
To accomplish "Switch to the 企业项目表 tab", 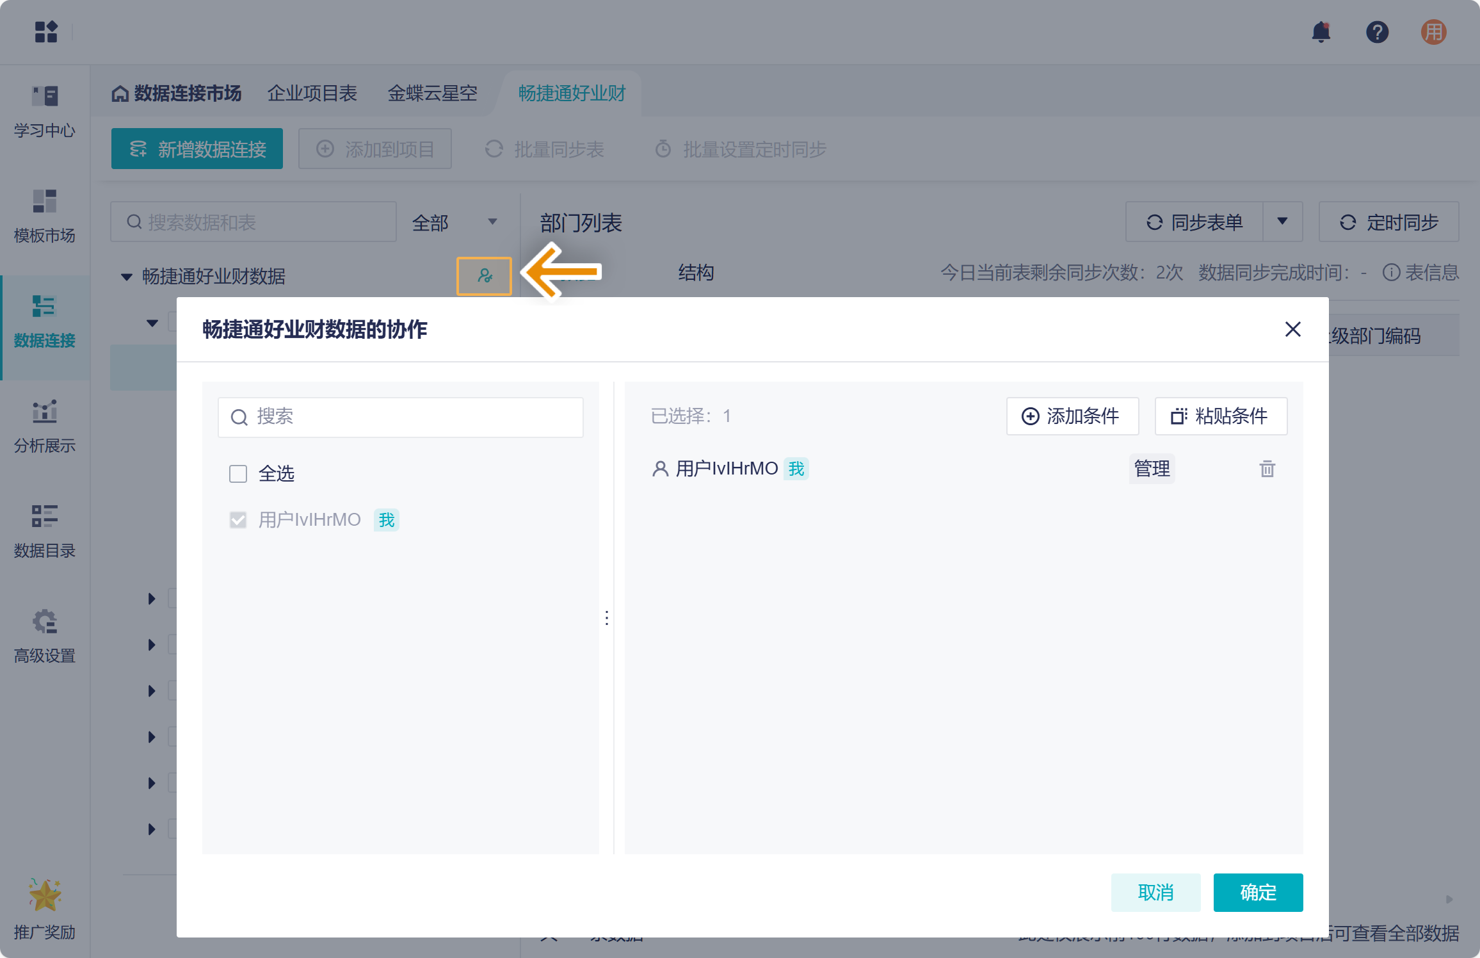I will 312,93.
